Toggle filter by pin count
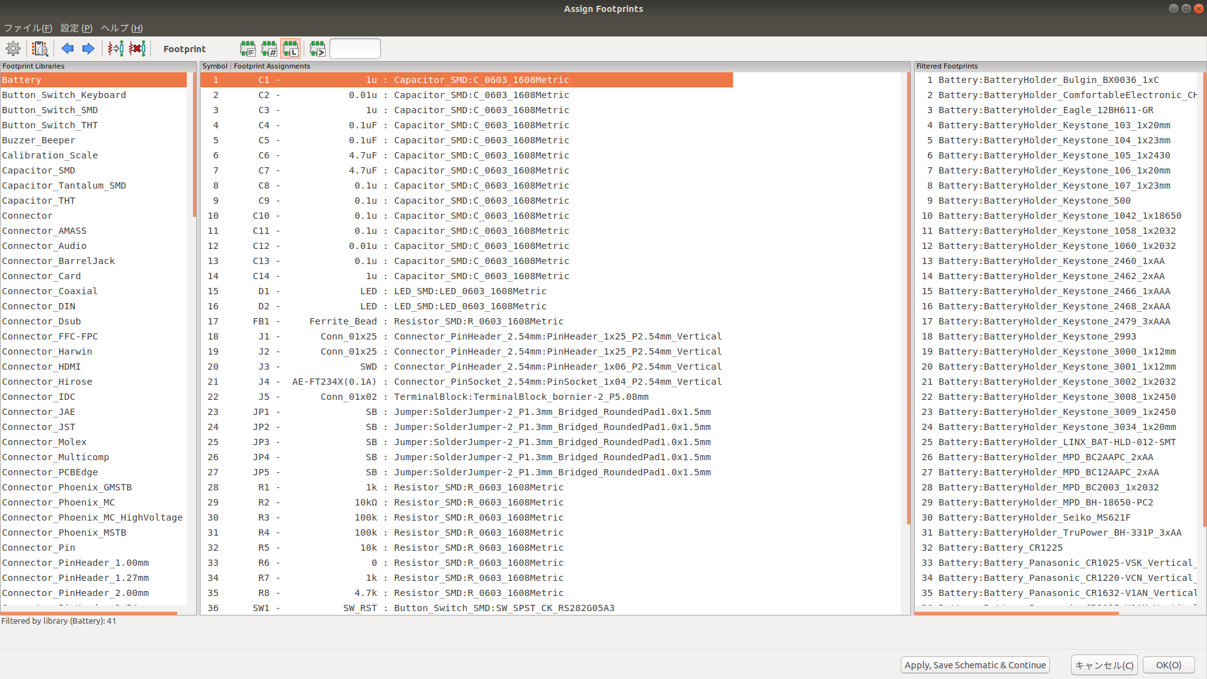1207x679 pixels. coord(269,48)
